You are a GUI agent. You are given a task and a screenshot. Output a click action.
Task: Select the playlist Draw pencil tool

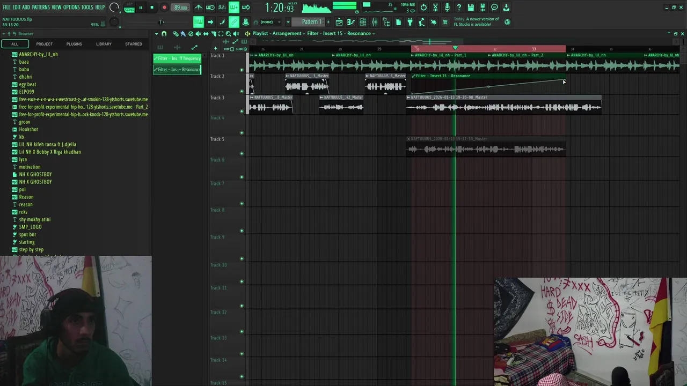click(x=176, y=34)
